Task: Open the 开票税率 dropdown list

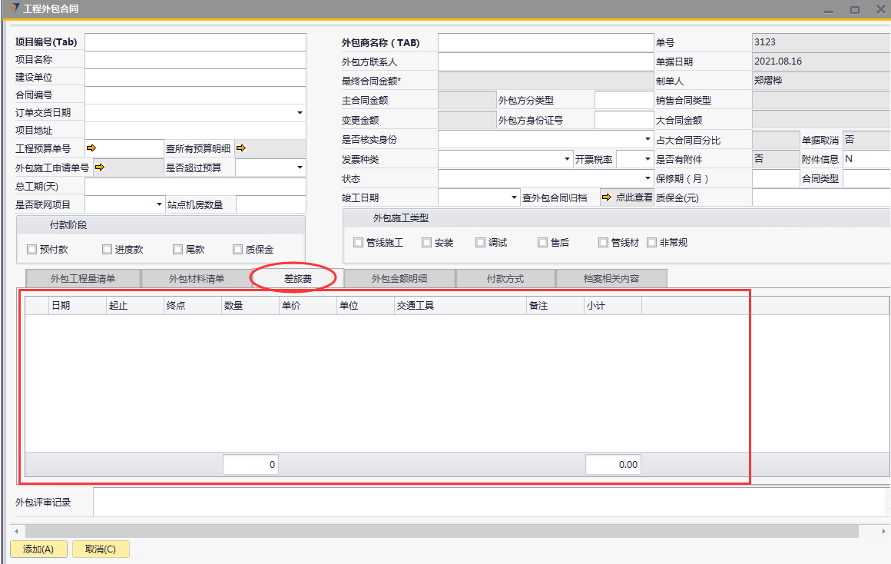Action: point(648,160)
